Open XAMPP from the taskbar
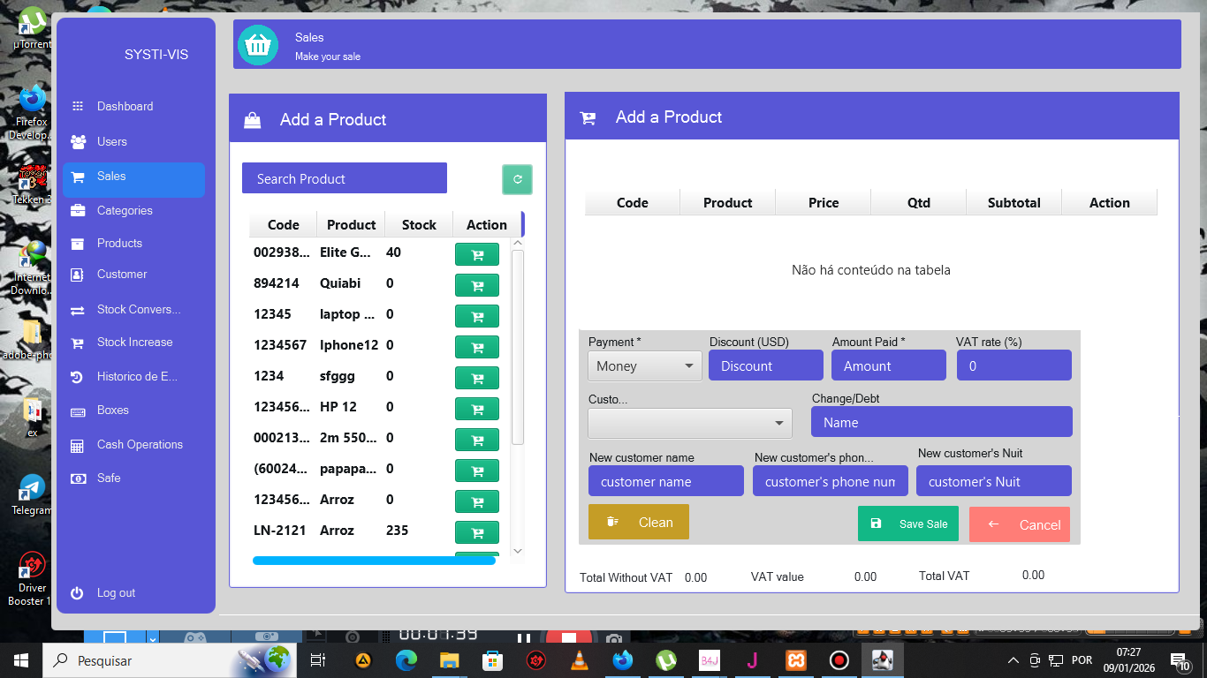The height and width of the screenshot is (678, 1207). click(x=795, y=660)
